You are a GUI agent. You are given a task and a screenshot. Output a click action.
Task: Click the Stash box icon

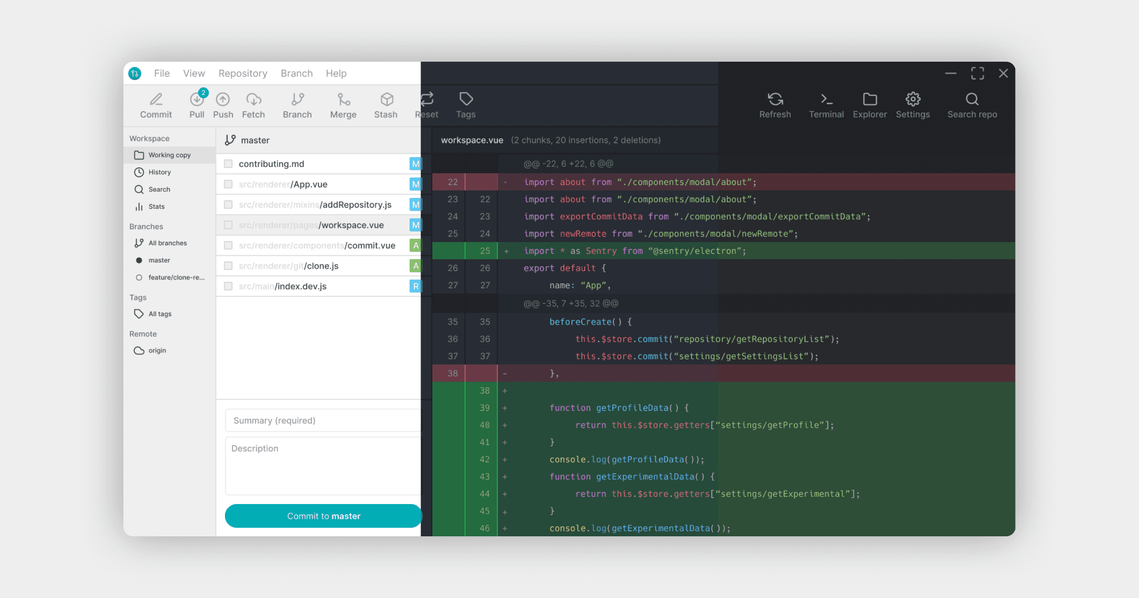click(386, 100)
